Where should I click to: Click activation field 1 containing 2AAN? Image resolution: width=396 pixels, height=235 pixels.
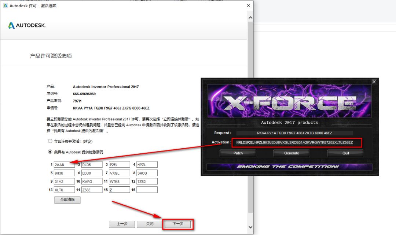click(65, 164)
